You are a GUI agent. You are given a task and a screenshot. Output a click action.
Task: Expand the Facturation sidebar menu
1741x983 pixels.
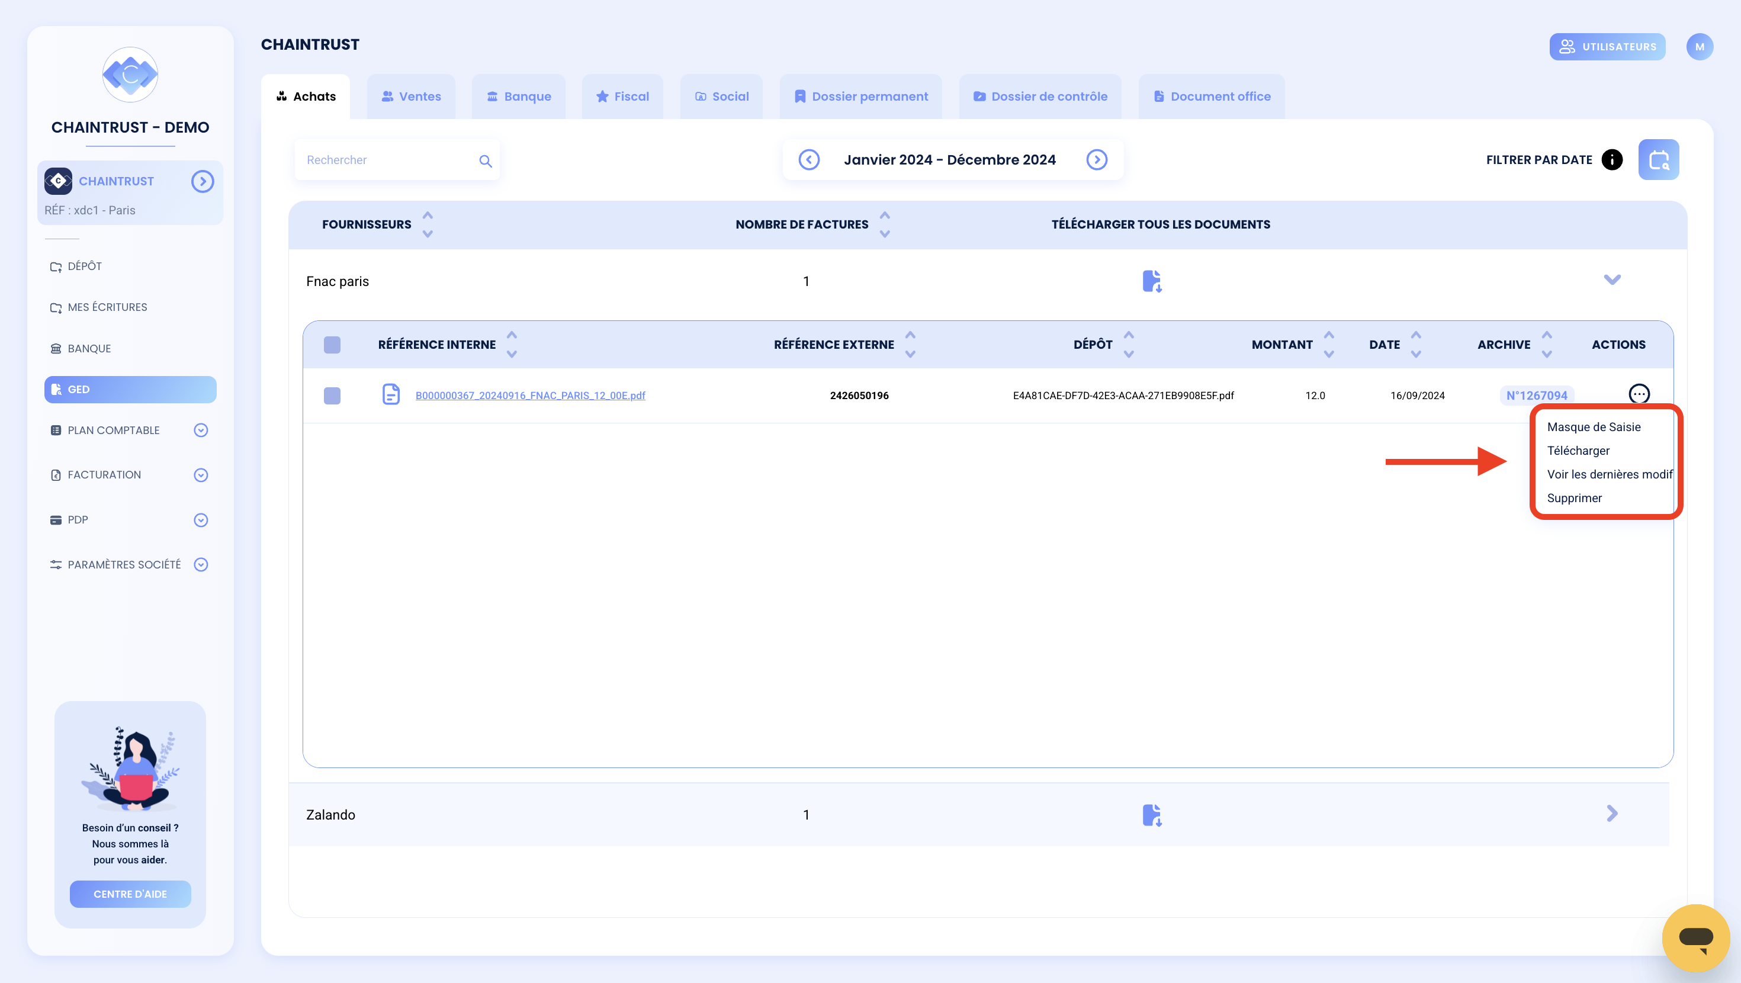click(x=201, y=474)
